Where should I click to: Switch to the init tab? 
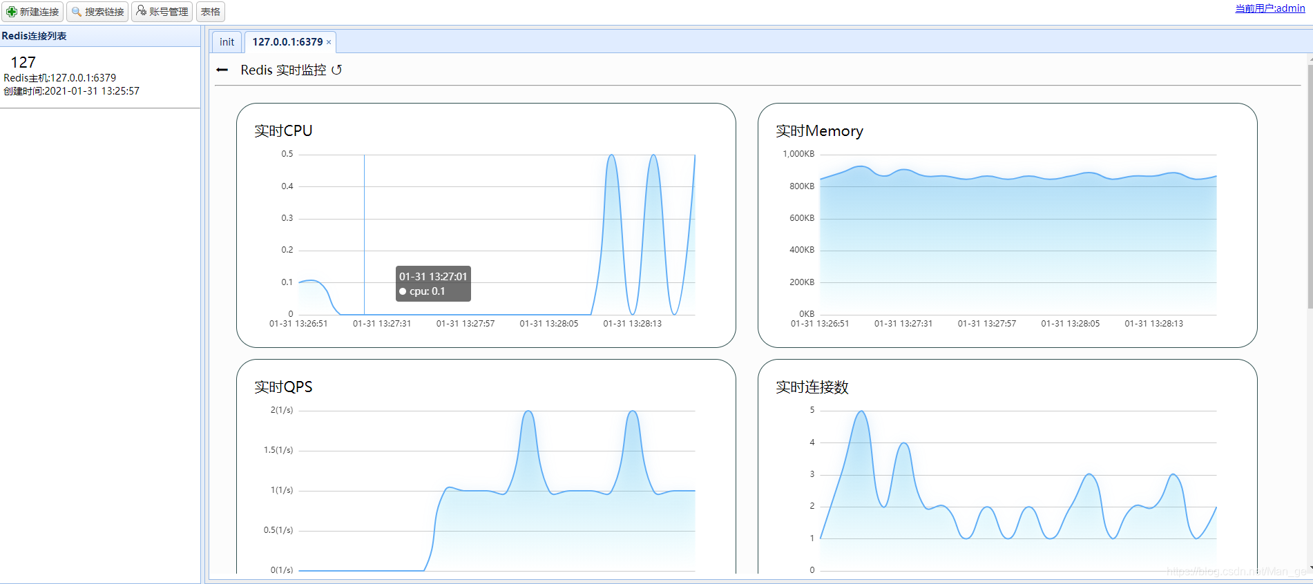click(x=227, y=42)
